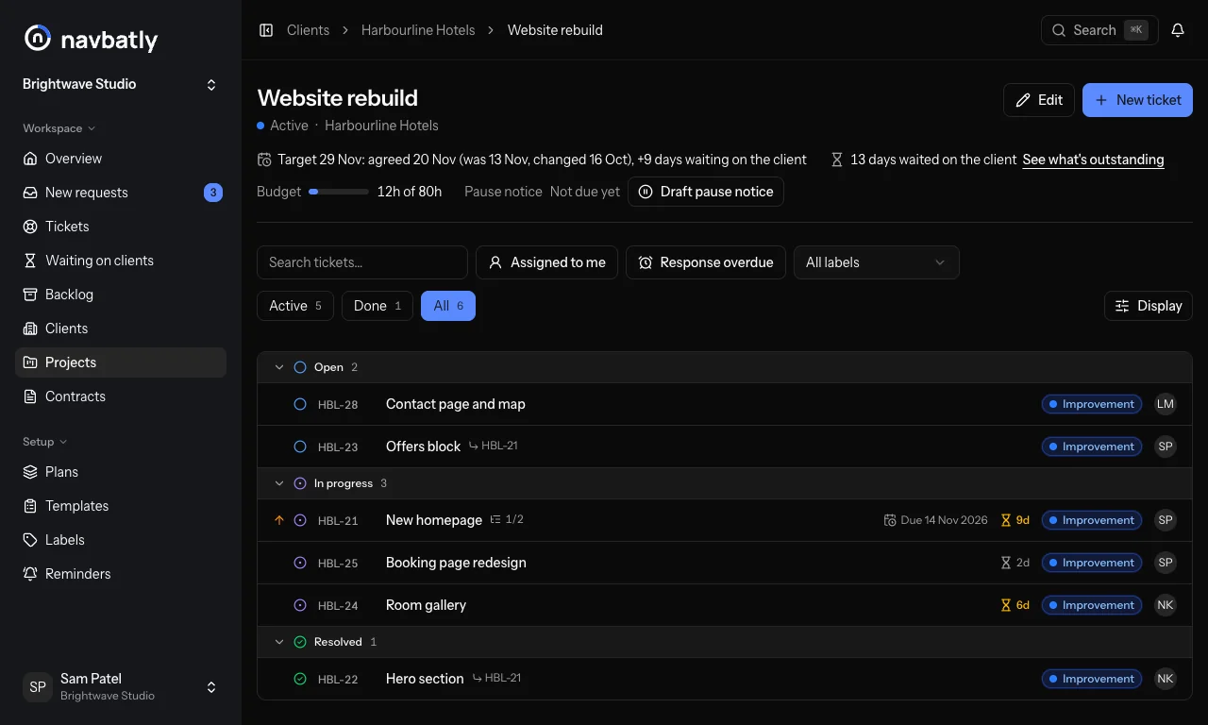Click 6d waiting indicator on Room gallery

pos(1015,605)
